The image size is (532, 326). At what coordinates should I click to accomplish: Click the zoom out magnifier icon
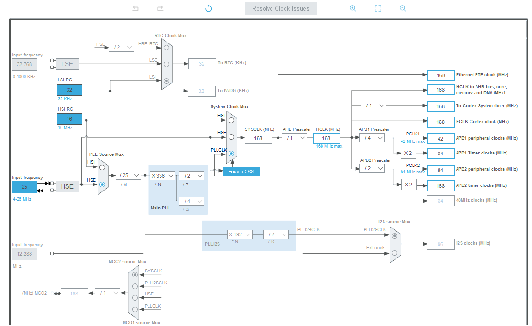[x=402, y=8]
